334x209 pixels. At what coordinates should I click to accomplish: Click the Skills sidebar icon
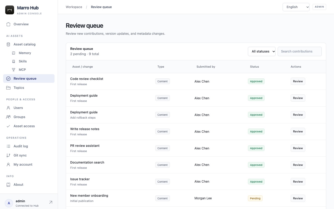tap(14, 61)
